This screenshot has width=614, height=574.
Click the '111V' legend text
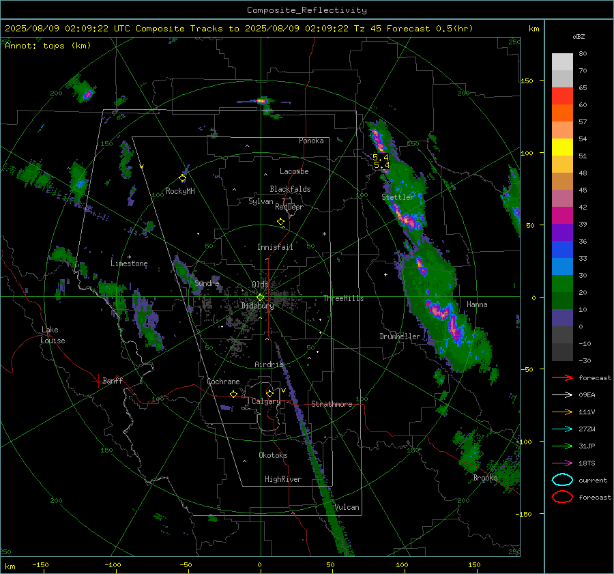pos(587,412)
